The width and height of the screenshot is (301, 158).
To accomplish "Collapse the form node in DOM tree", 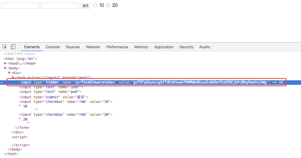I will point(13,77).
